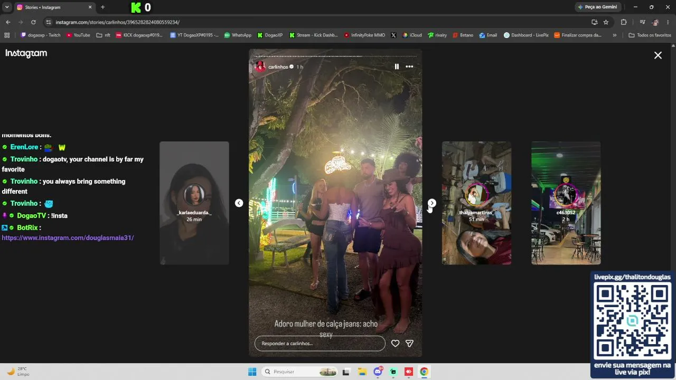Open the DogaoXP Kick bookmark
The height and width of the screenshot is (380, 676).
(270, 35)
